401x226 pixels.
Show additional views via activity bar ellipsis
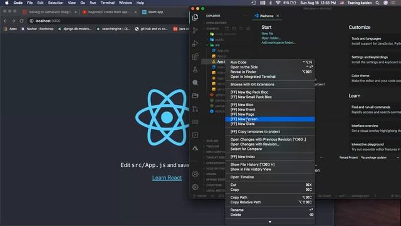click(195, 161)
